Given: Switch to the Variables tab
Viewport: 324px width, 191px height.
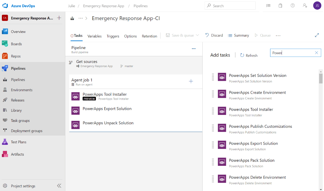Looking at the screenshot, I should pyautogui.click(x=94, y=36).
